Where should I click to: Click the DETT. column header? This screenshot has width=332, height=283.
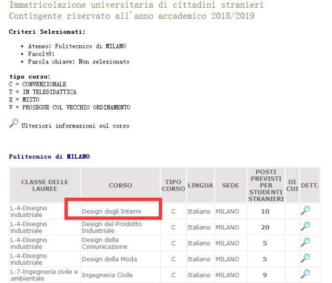[x=310, y=185]
